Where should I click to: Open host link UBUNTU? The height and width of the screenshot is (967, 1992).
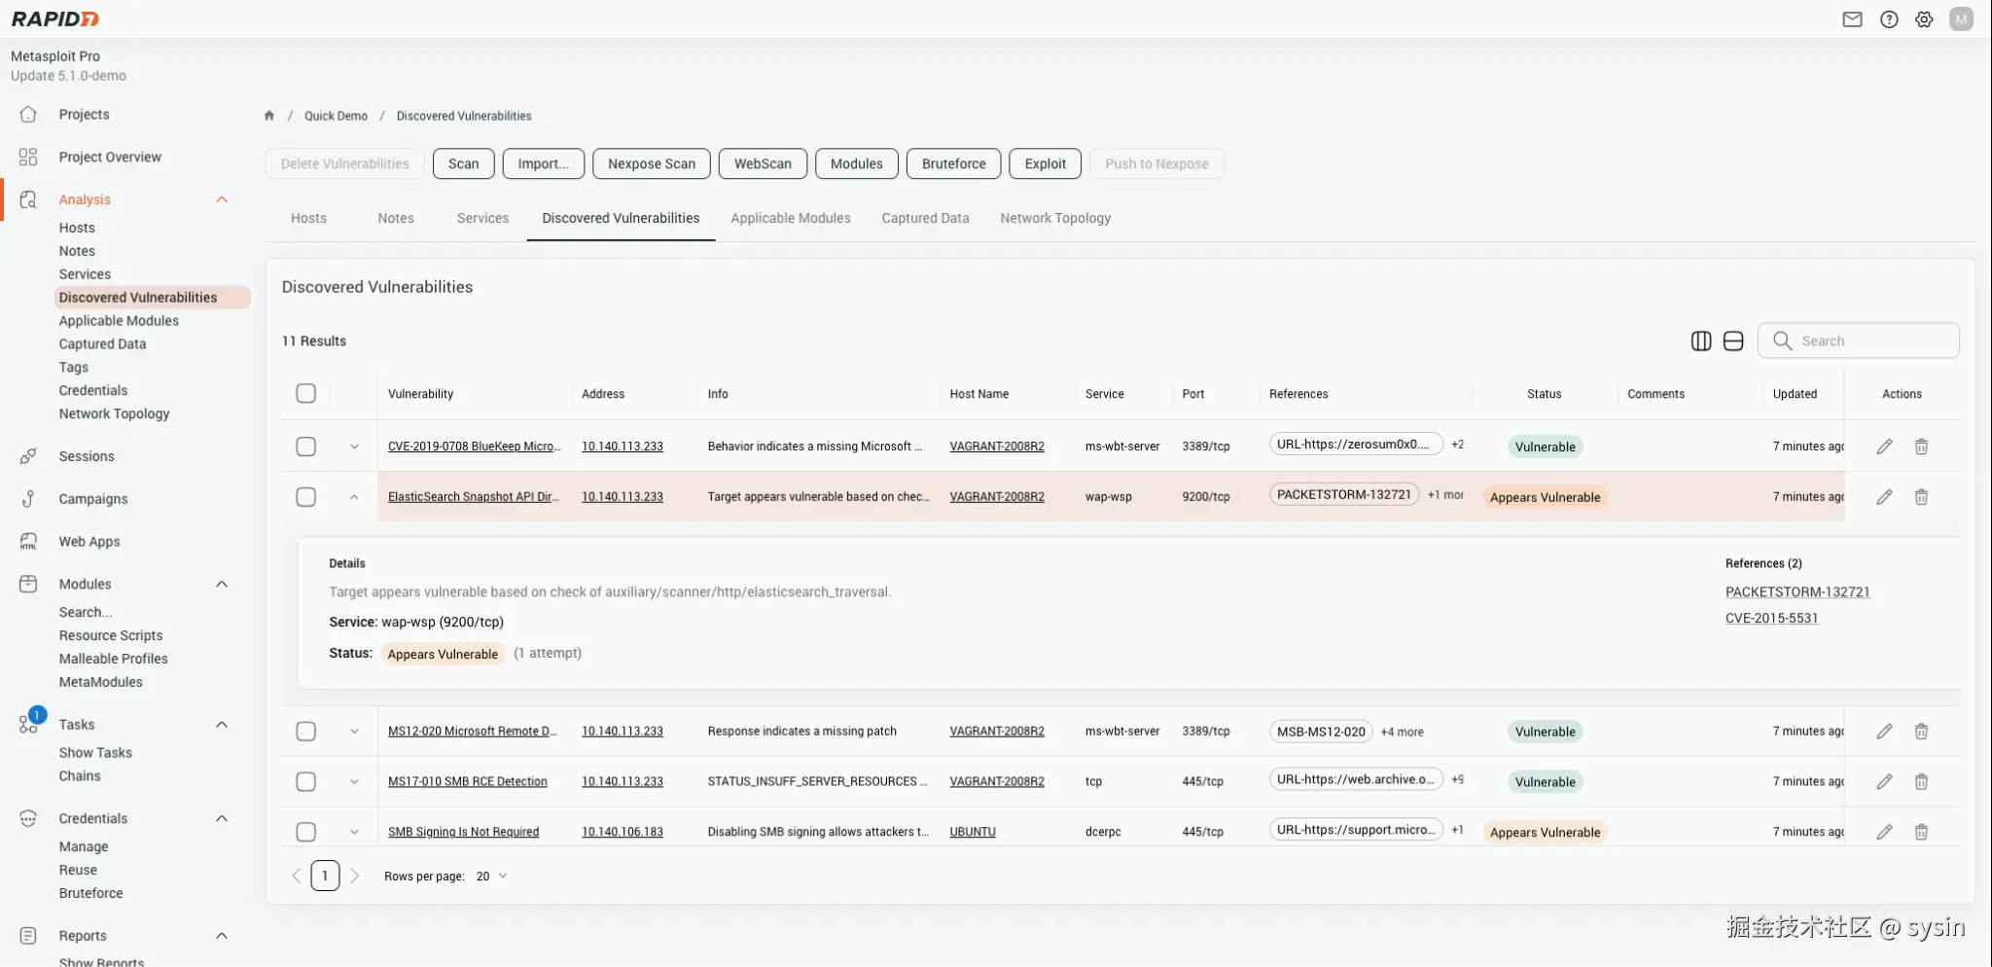coord(973,832)
